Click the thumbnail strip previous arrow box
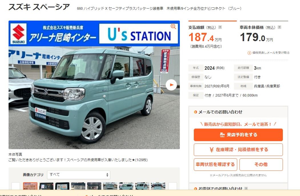Image resolution: width=300 pixels, height=196 pixels. [16, 186]
